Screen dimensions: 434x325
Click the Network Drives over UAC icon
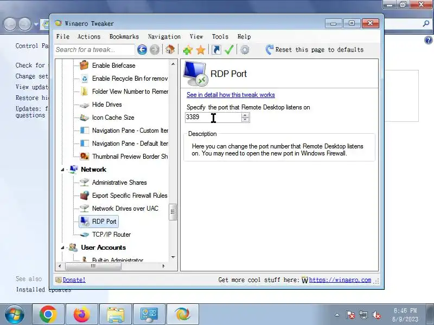tap(84, 209)
